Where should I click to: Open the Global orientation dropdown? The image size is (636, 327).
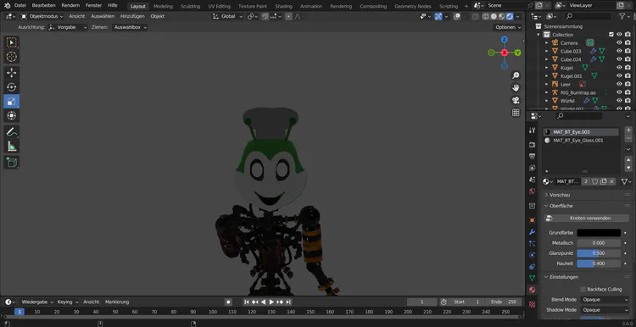(x=227, y=17)
